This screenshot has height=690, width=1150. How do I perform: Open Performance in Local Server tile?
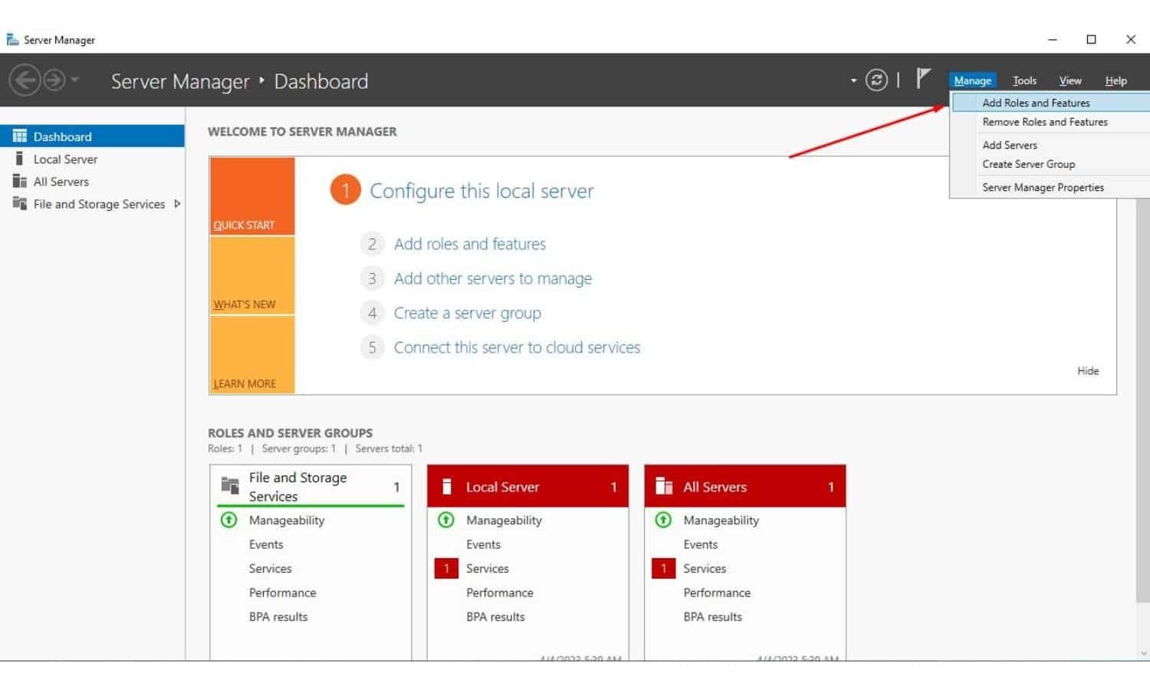(x=500, y=593)
